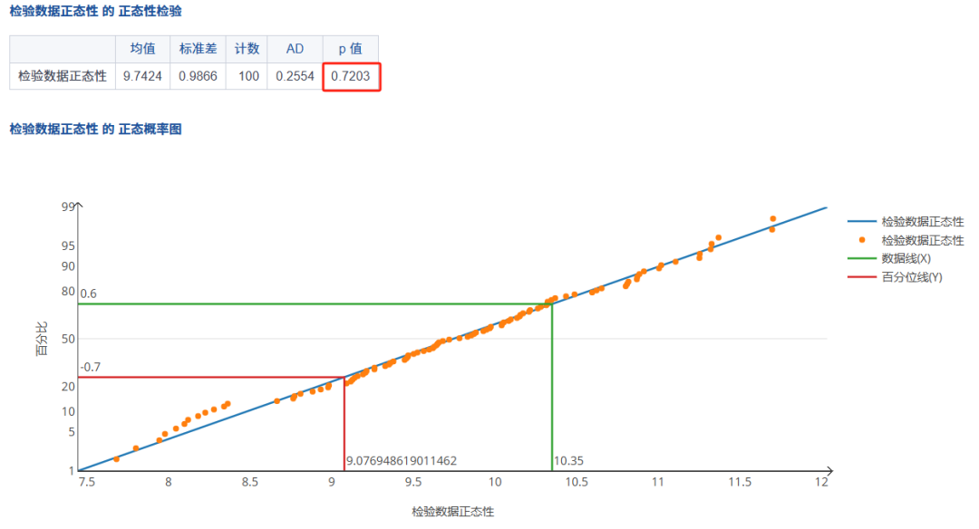Screen dimensions: 979x529
Task: Click the 均值 column header
Action: point(142,49)
